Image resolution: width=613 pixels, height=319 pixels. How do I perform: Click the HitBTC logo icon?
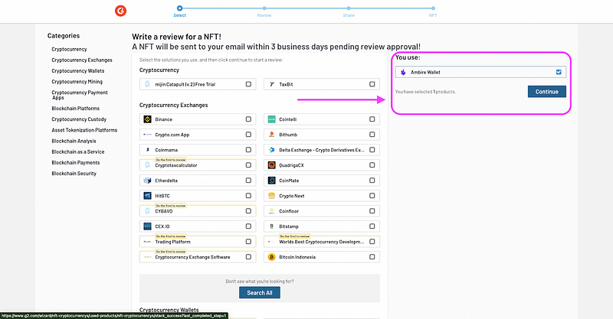click(x=147, y=196)
